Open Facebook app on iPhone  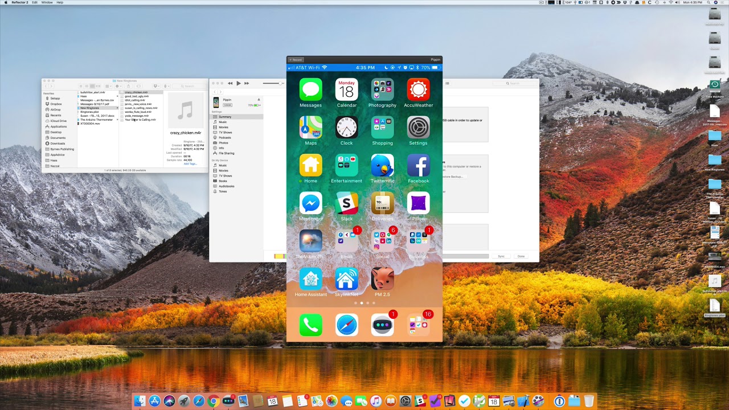pyautogui.click(x=418, y=166)
